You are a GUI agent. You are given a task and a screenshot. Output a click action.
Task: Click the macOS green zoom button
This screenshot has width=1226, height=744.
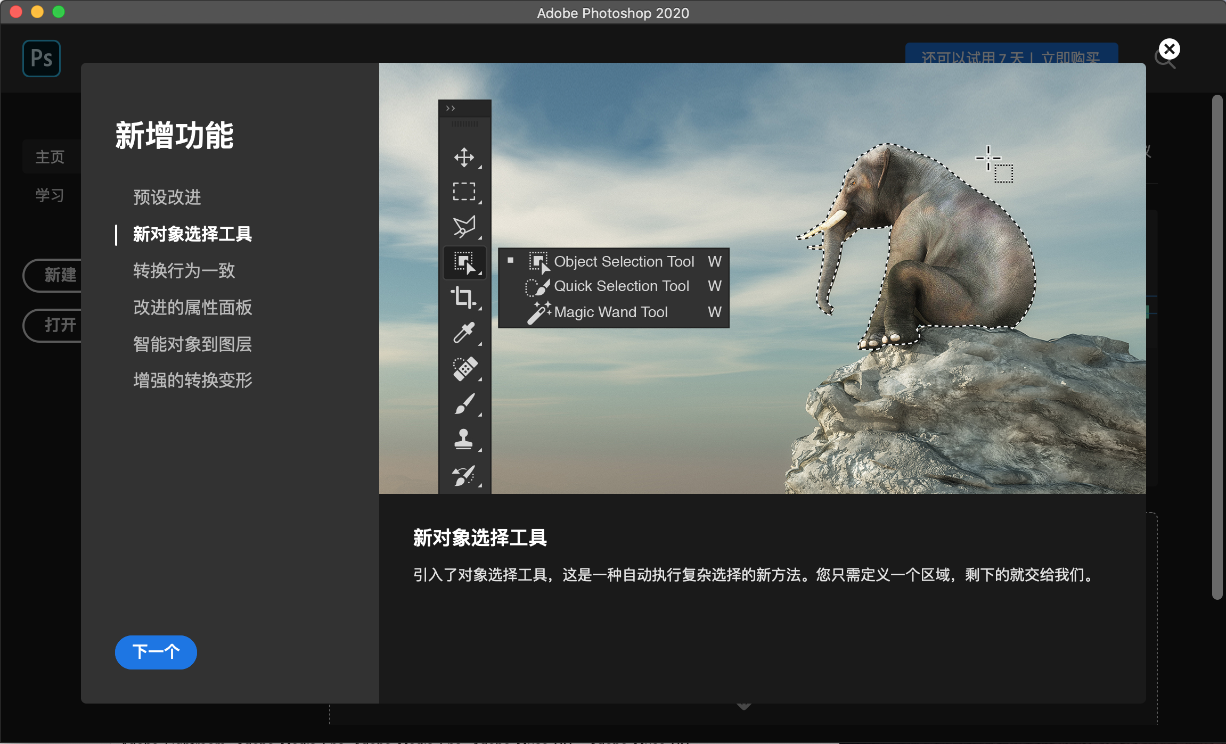(59, 12)
